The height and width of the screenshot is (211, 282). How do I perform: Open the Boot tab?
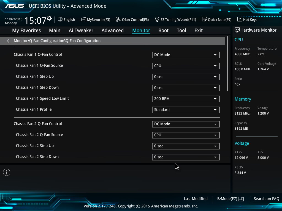163,30
